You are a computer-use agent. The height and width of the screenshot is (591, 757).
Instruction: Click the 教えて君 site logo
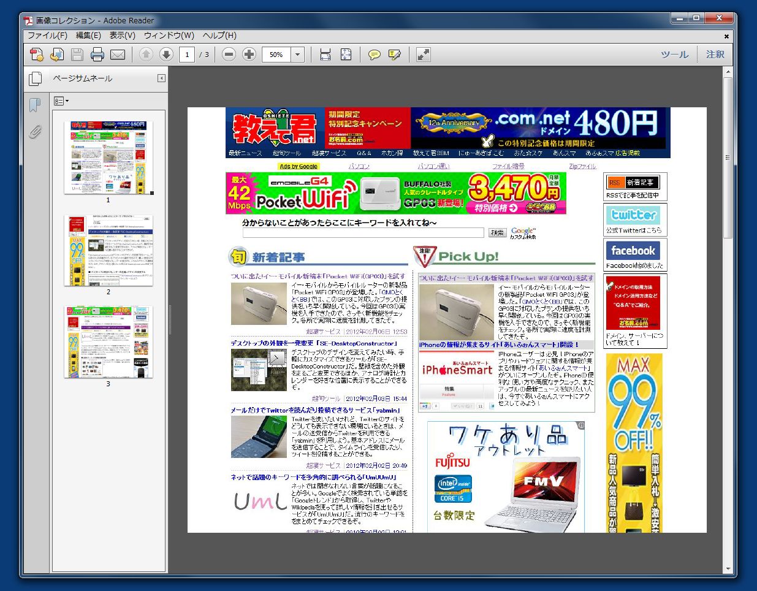[275, 128]
